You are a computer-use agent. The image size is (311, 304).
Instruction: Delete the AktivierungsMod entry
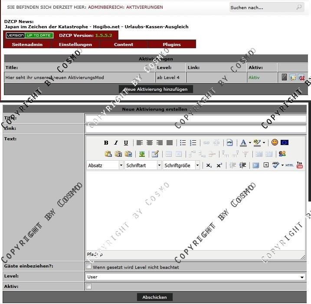tap(301, 78)
